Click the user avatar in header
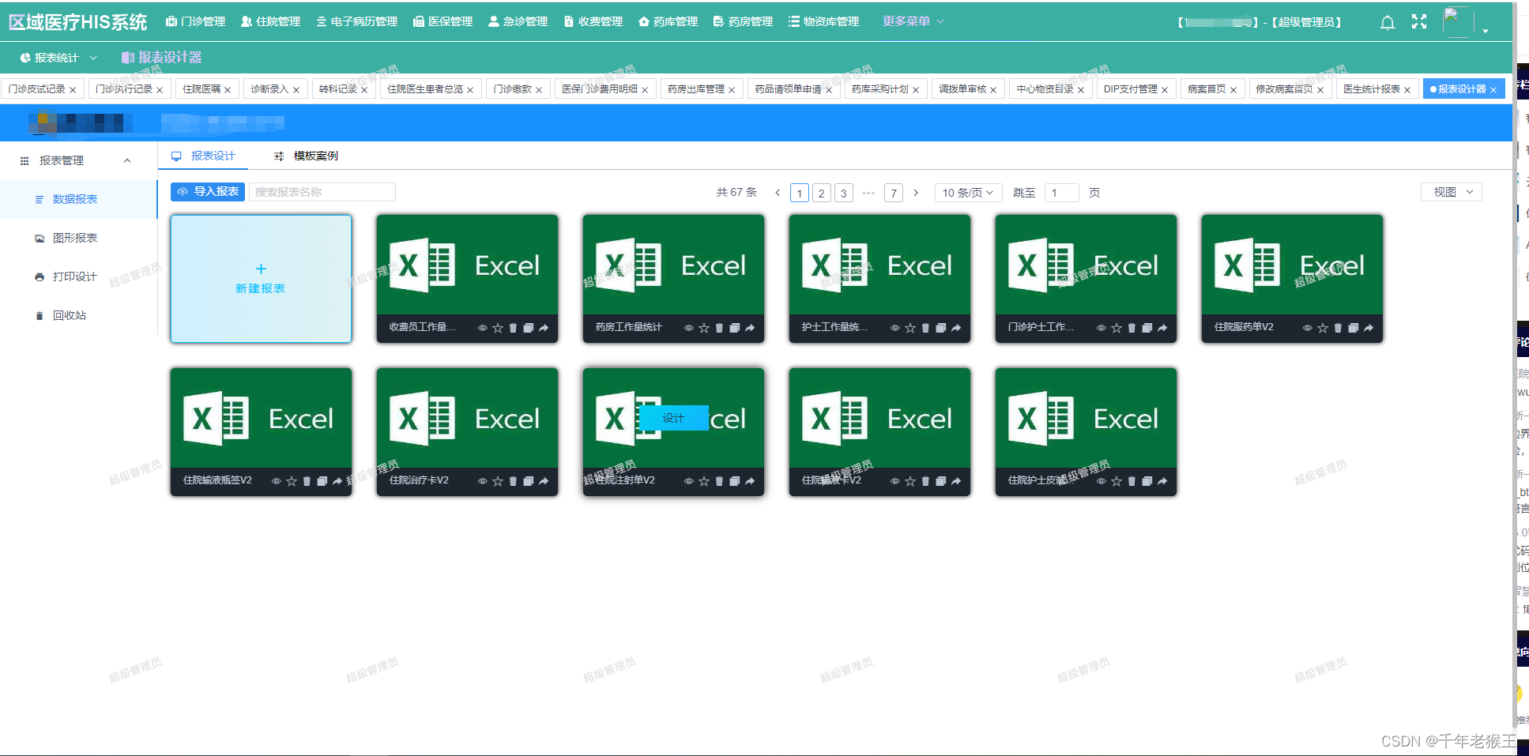Image resolution: width=1529 pixels, height=756 pixels. [x=1457, y=21]
